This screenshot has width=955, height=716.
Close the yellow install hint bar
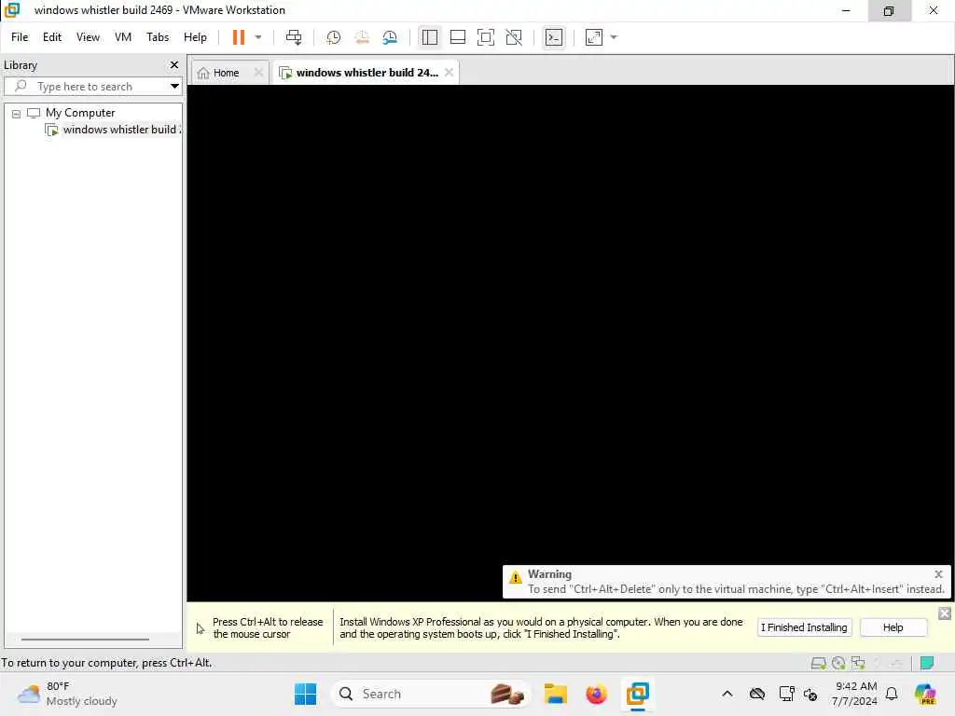click(944, 613)
